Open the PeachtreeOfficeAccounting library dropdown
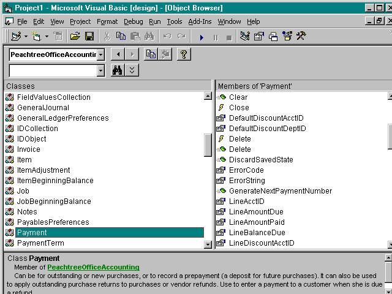Screen dimensions: 392x294 (100, 55)
